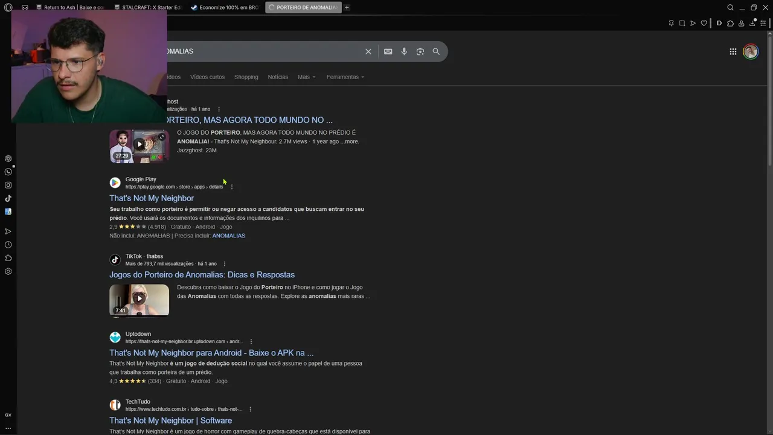Open options for Uptodown result
773x435 pixels.
[x=251, y=341]
